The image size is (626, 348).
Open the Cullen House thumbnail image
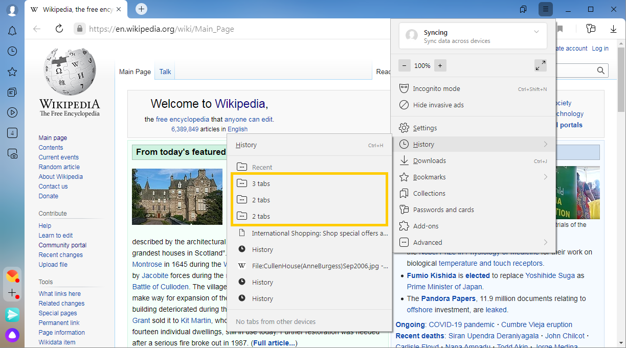point(177,197)
